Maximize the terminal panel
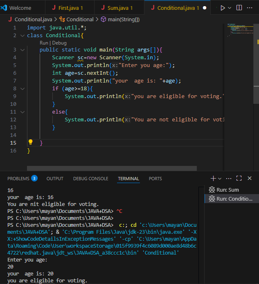The image size is (259, 284). point(239,179)
